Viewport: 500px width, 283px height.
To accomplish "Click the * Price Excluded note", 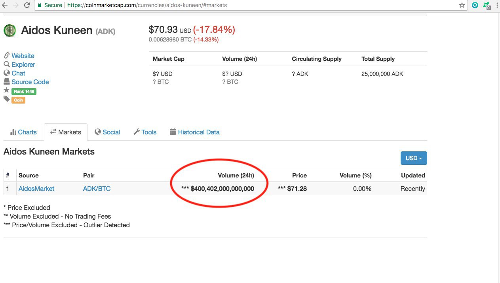I will coord(27,208).
